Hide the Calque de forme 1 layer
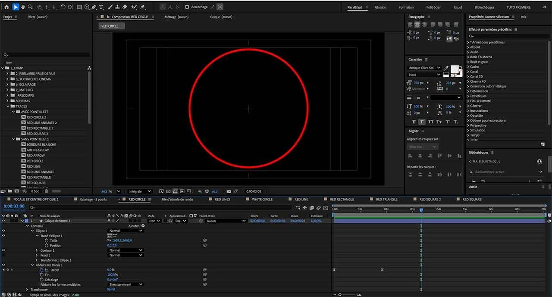This screenshot has height=297, width=552. click(x=3, y=220)
